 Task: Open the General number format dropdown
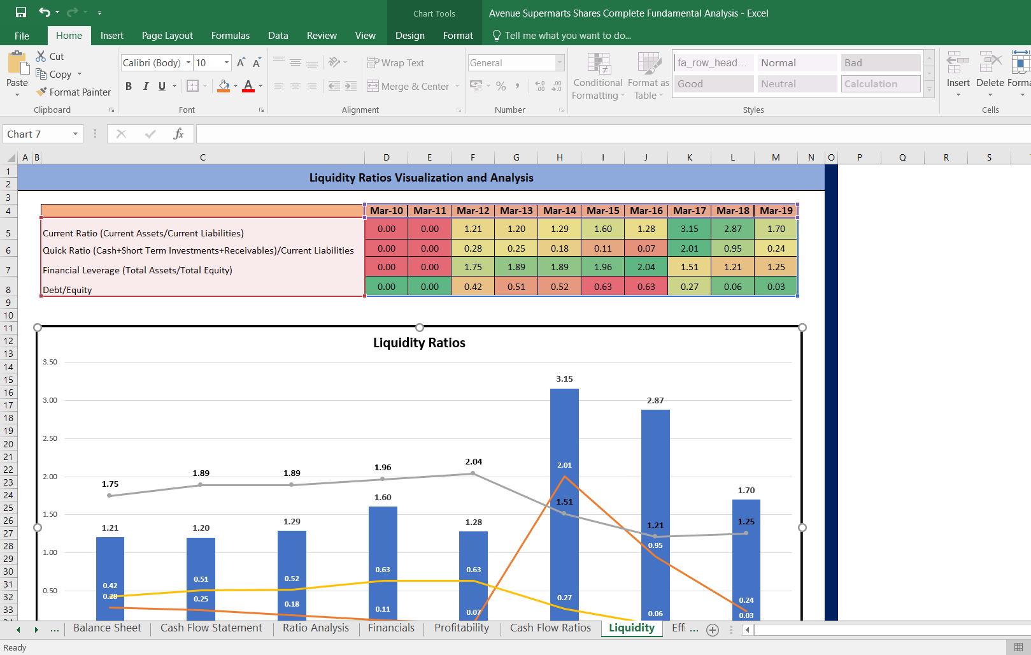pos(560,62)
